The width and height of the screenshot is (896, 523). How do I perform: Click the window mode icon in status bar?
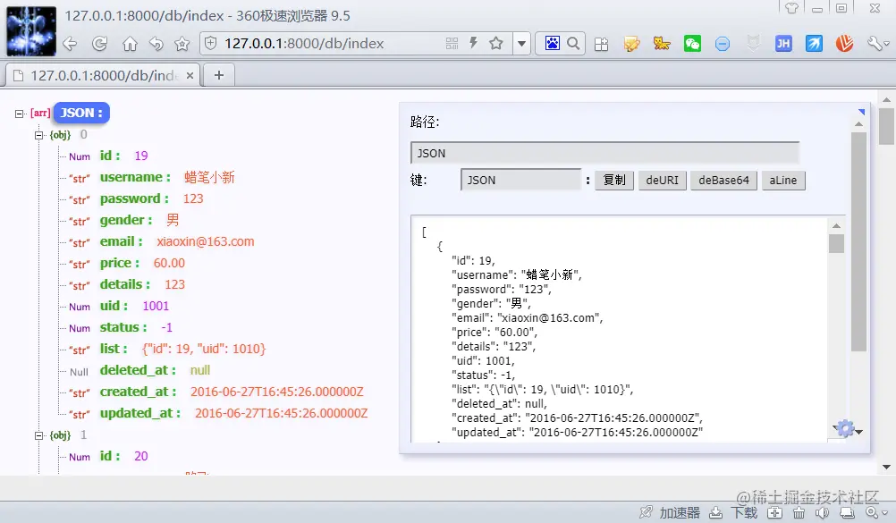coord(847,512)
